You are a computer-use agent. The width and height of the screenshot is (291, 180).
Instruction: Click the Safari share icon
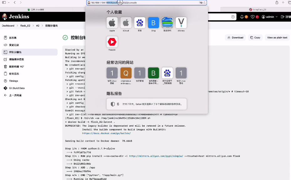point(277,2)
